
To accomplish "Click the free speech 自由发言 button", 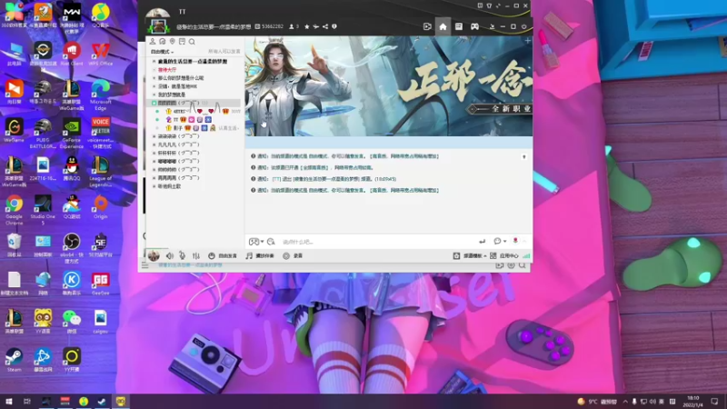I will (x=223, y=256).
